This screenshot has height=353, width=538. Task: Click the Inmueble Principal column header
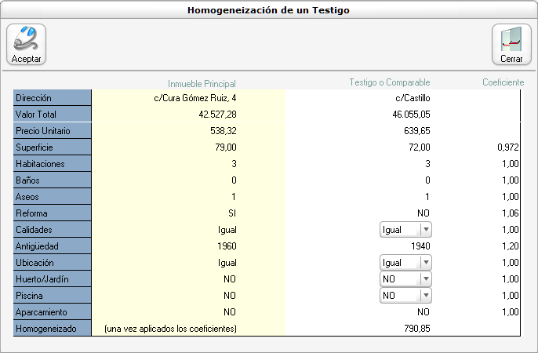[x=202, y=83]
